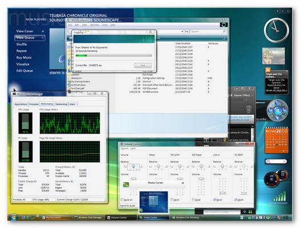Click the analog clock gadget
This screenshot has height=228, width=300.
pyautogui.click(x=277, y=30)
